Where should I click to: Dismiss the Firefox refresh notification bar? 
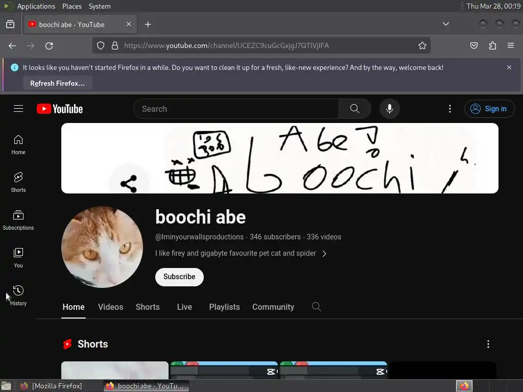pyautogui.click(x=509, y=67)
